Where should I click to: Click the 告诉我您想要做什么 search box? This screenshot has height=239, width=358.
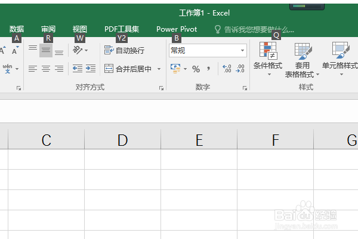(259, 29)
